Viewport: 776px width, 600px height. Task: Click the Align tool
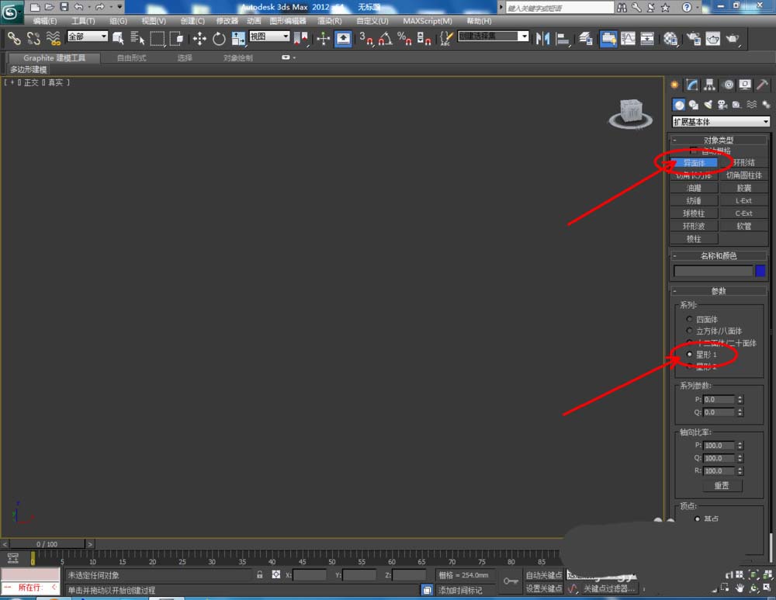point(562,38)
